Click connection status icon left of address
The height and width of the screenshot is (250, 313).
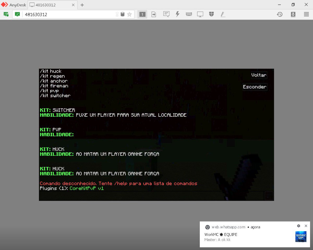coord(6,14)
